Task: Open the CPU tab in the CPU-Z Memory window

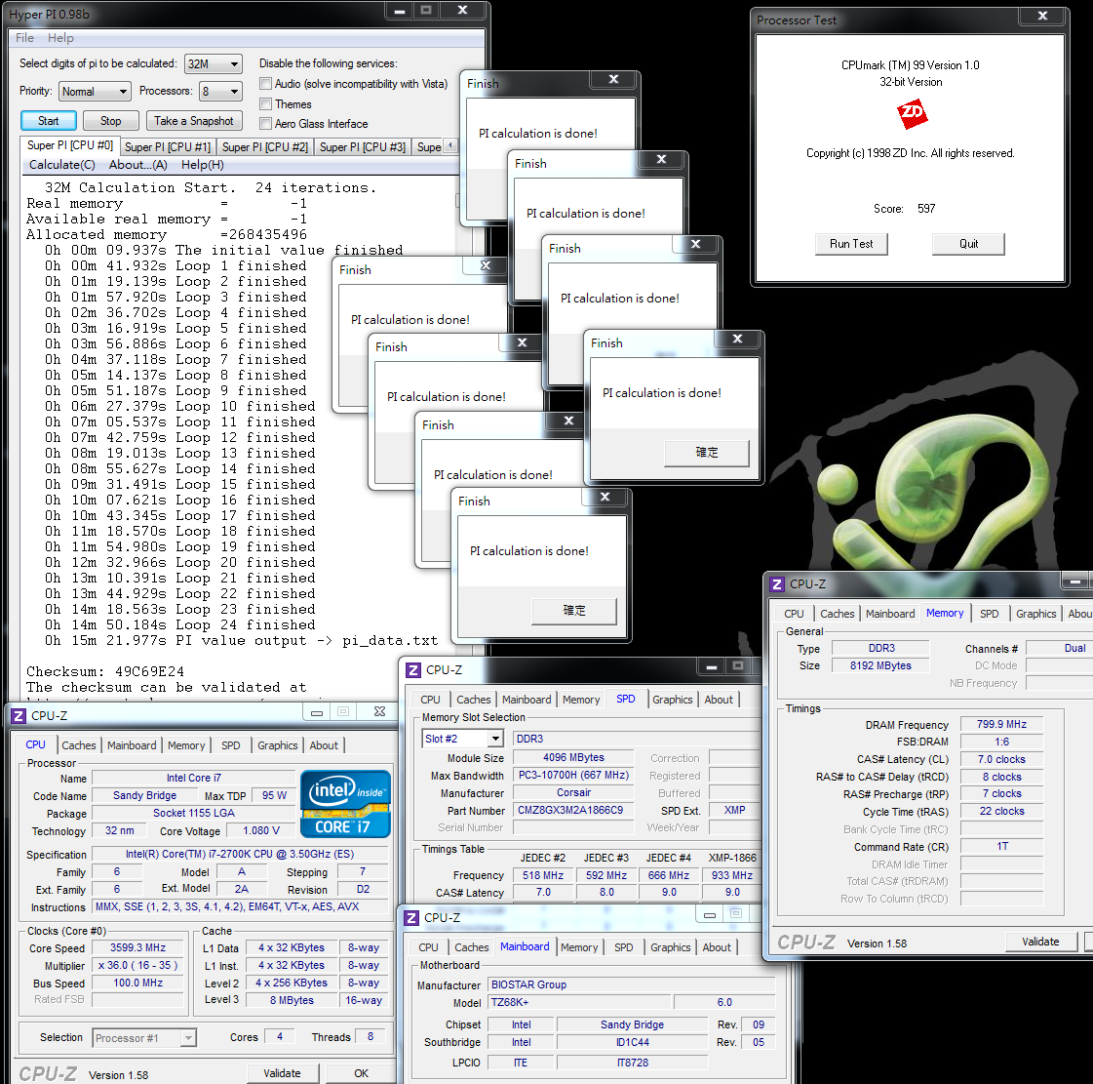Action: click(794, 614)
